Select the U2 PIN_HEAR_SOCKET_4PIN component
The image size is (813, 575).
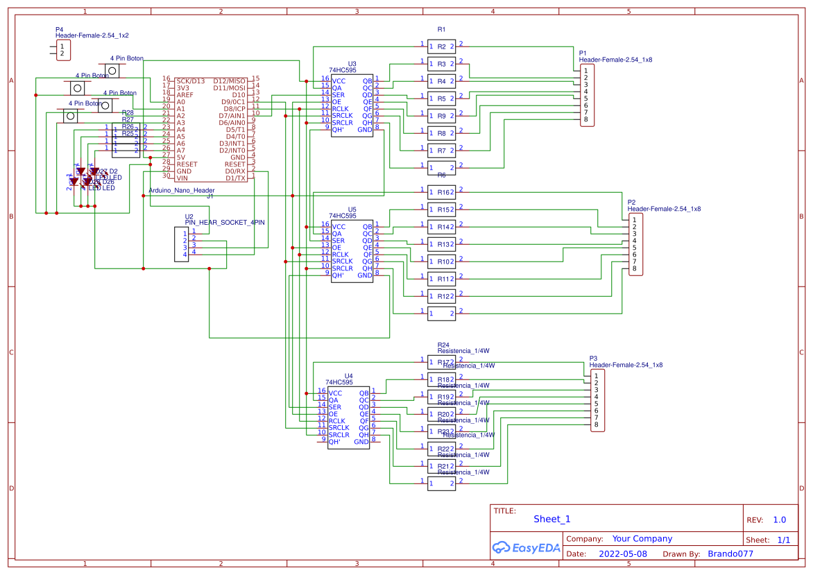pyautogui.click(x=182, y=243)
